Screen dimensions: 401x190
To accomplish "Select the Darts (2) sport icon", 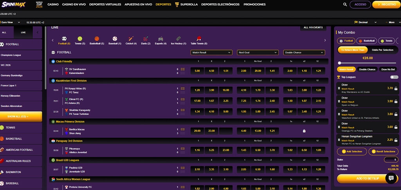I will 146,39.
